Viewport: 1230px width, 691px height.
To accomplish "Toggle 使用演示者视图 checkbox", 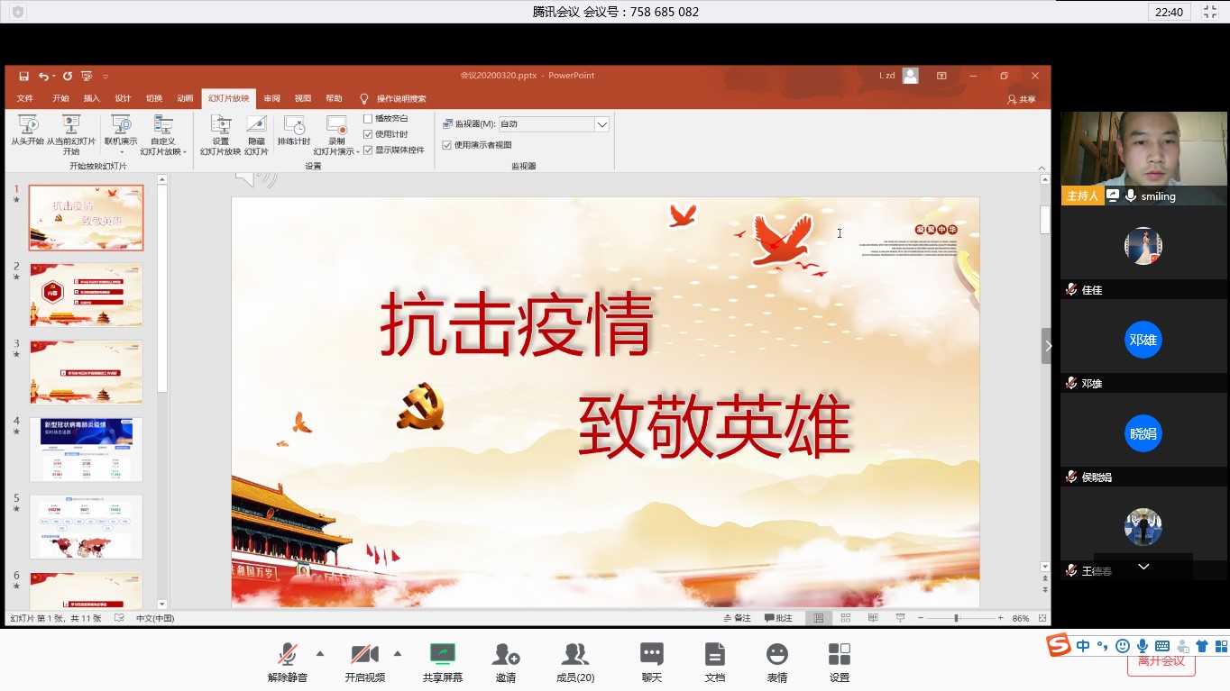I will click(447, 145).
